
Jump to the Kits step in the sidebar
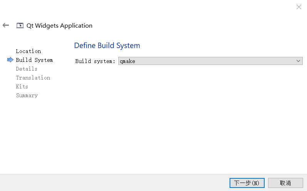(22, 86)
